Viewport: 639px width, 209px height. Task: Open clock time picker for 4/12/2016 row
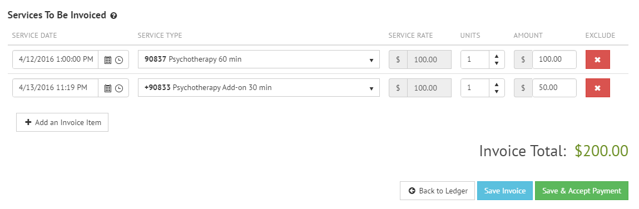[x=119, y=60]
